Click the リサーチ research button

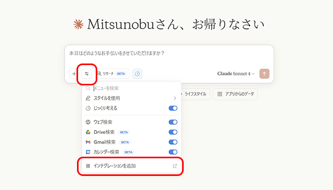(112, 74)
